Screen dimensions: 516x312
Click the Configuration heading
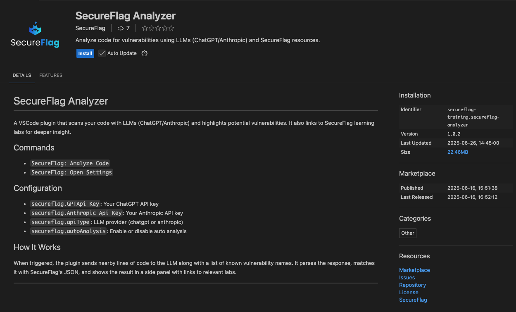click(38, 188)
